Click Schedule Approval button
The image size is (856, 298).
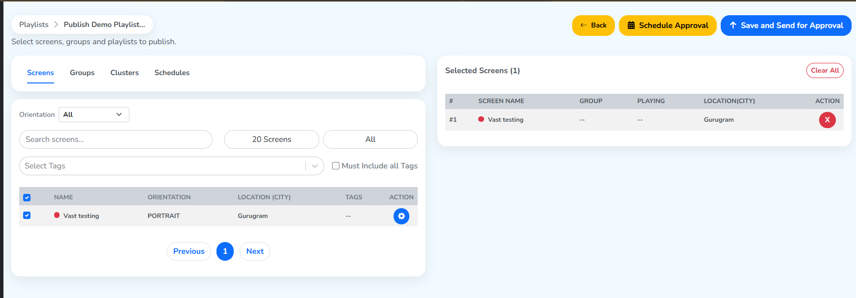coord(668,26)
